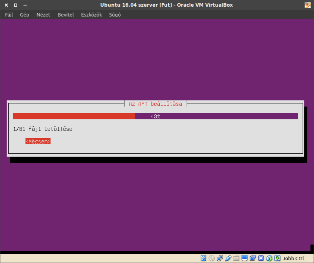The width and height of the screenshot is (314, 263).
Task: Open the network adapter status icon
Action: point(220,258)
